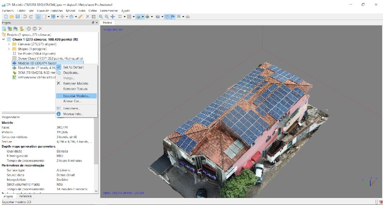Toggle the show cameras button in toolbar
Screen dimensions: 383x205
(x=158, y=17)
